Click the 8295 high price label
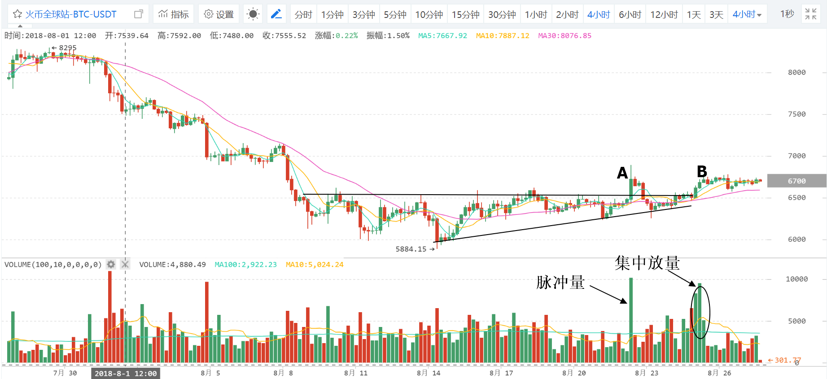 tap(68, 48)
